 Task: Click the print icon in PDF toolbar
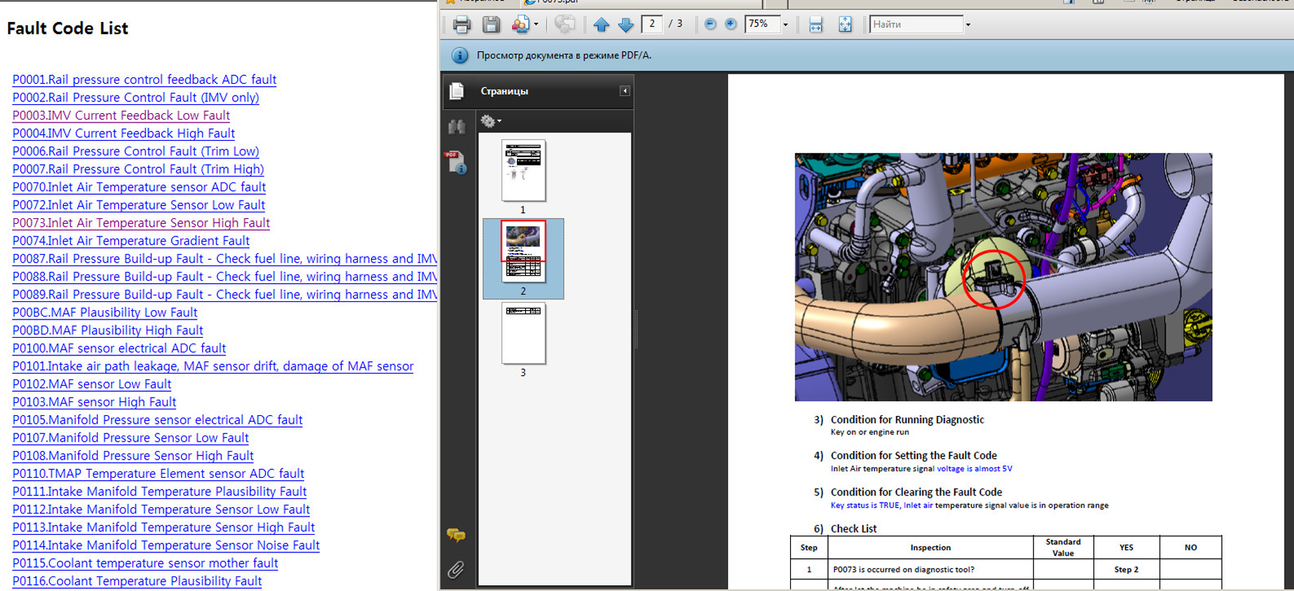[462, 25]
